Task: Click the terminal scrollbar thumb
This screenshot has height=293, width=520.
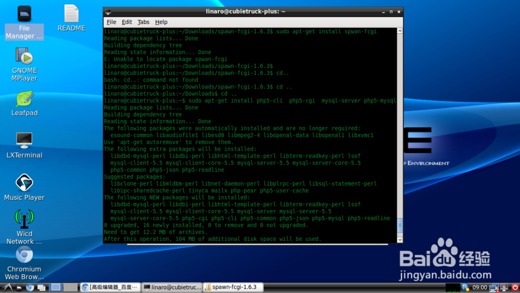Action: 399,225
